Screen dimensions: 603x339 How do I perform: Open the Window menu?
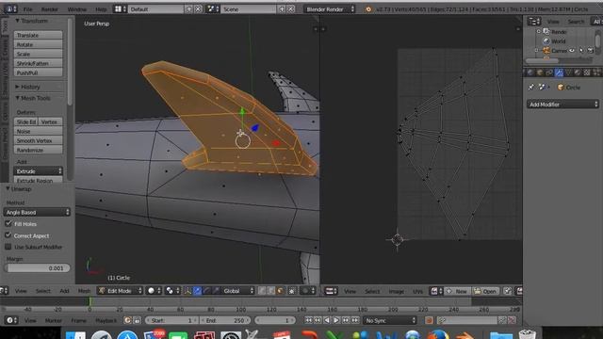(x=77, y=9)
